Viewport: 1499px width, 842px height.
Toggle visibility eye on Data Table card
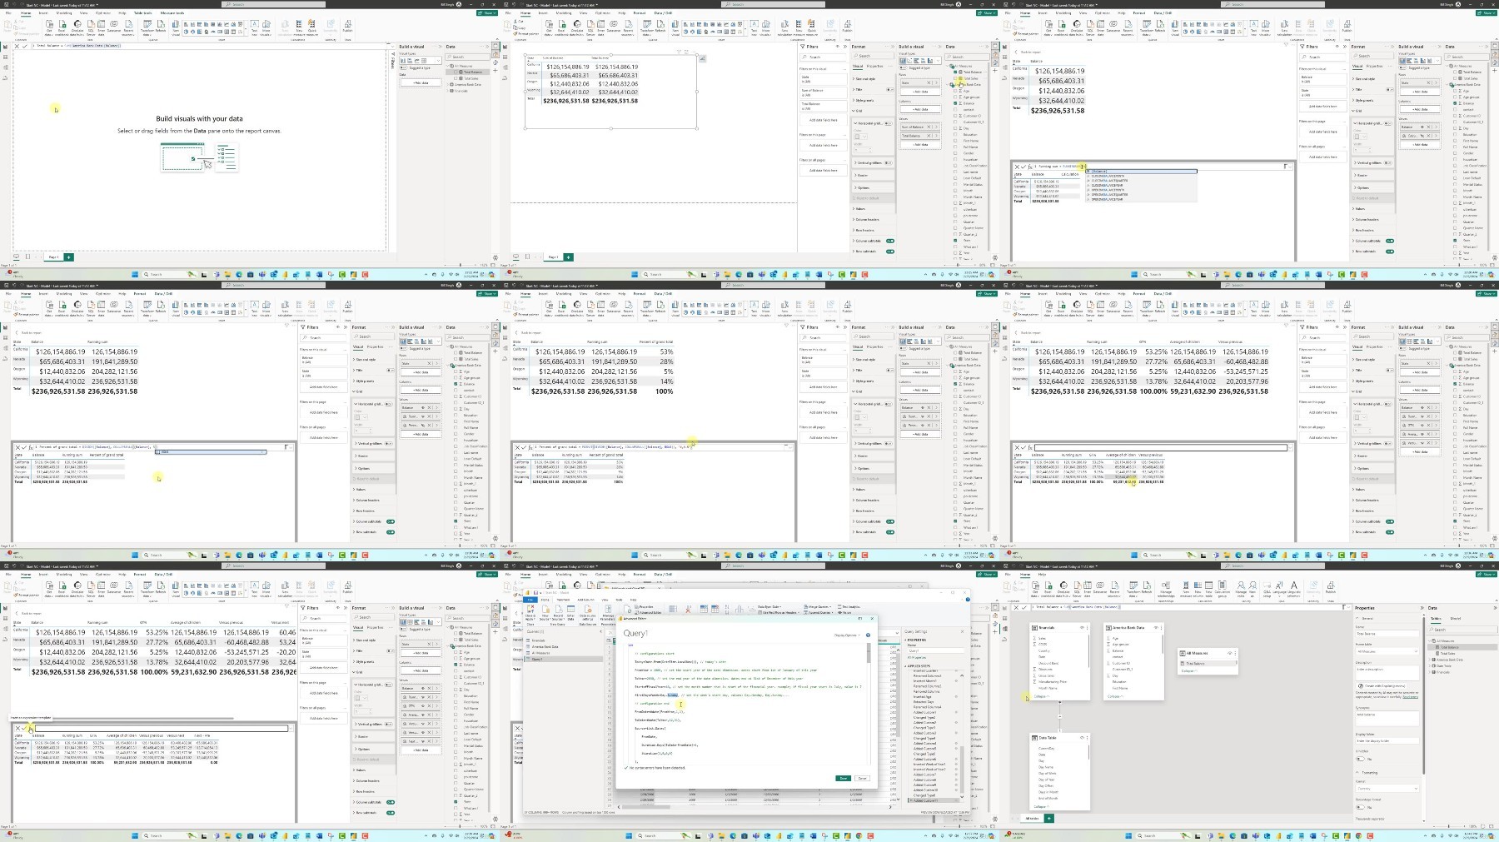click(x=1082, y=738)
